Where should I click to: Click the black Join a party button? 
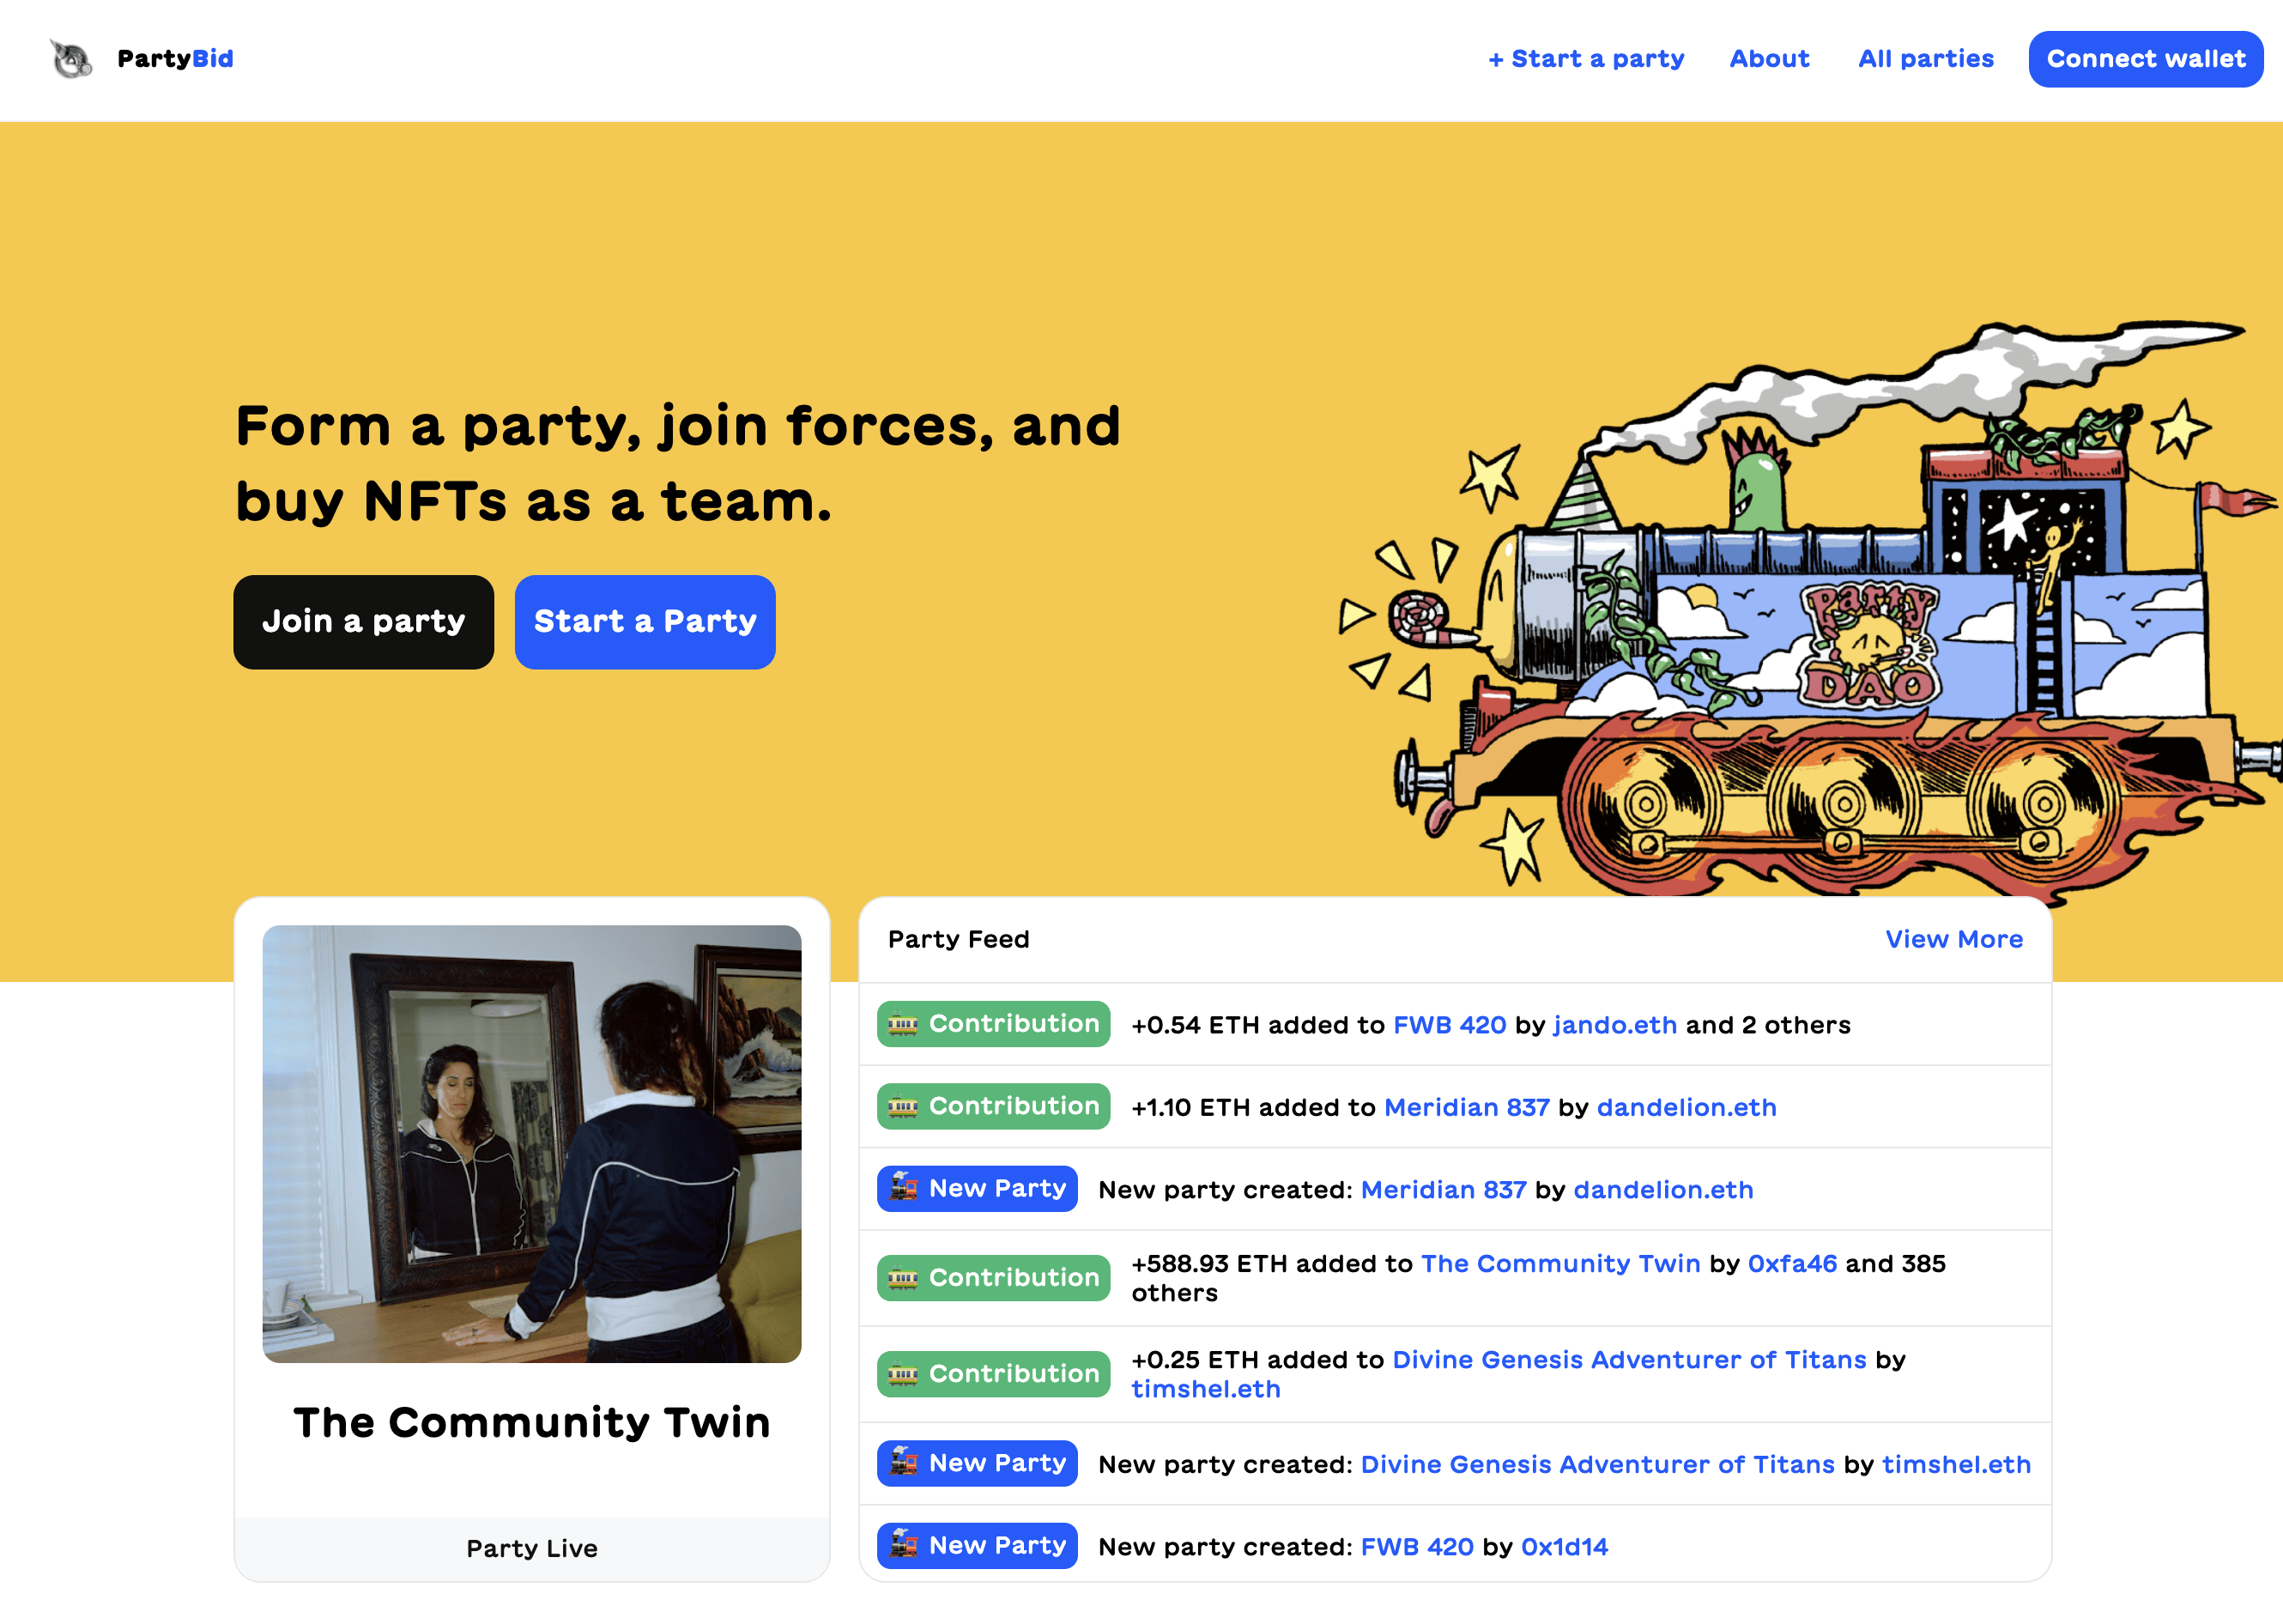tap(364, 622)
